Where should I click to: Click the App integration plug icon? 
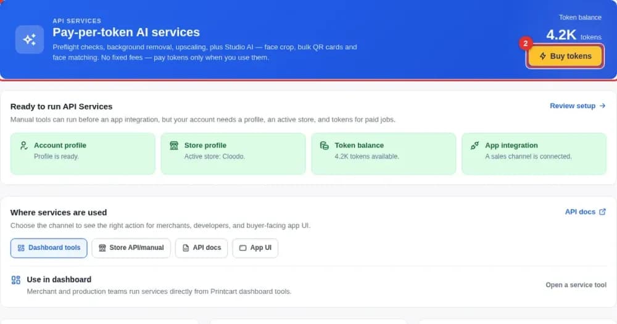[x=474, y=146]
